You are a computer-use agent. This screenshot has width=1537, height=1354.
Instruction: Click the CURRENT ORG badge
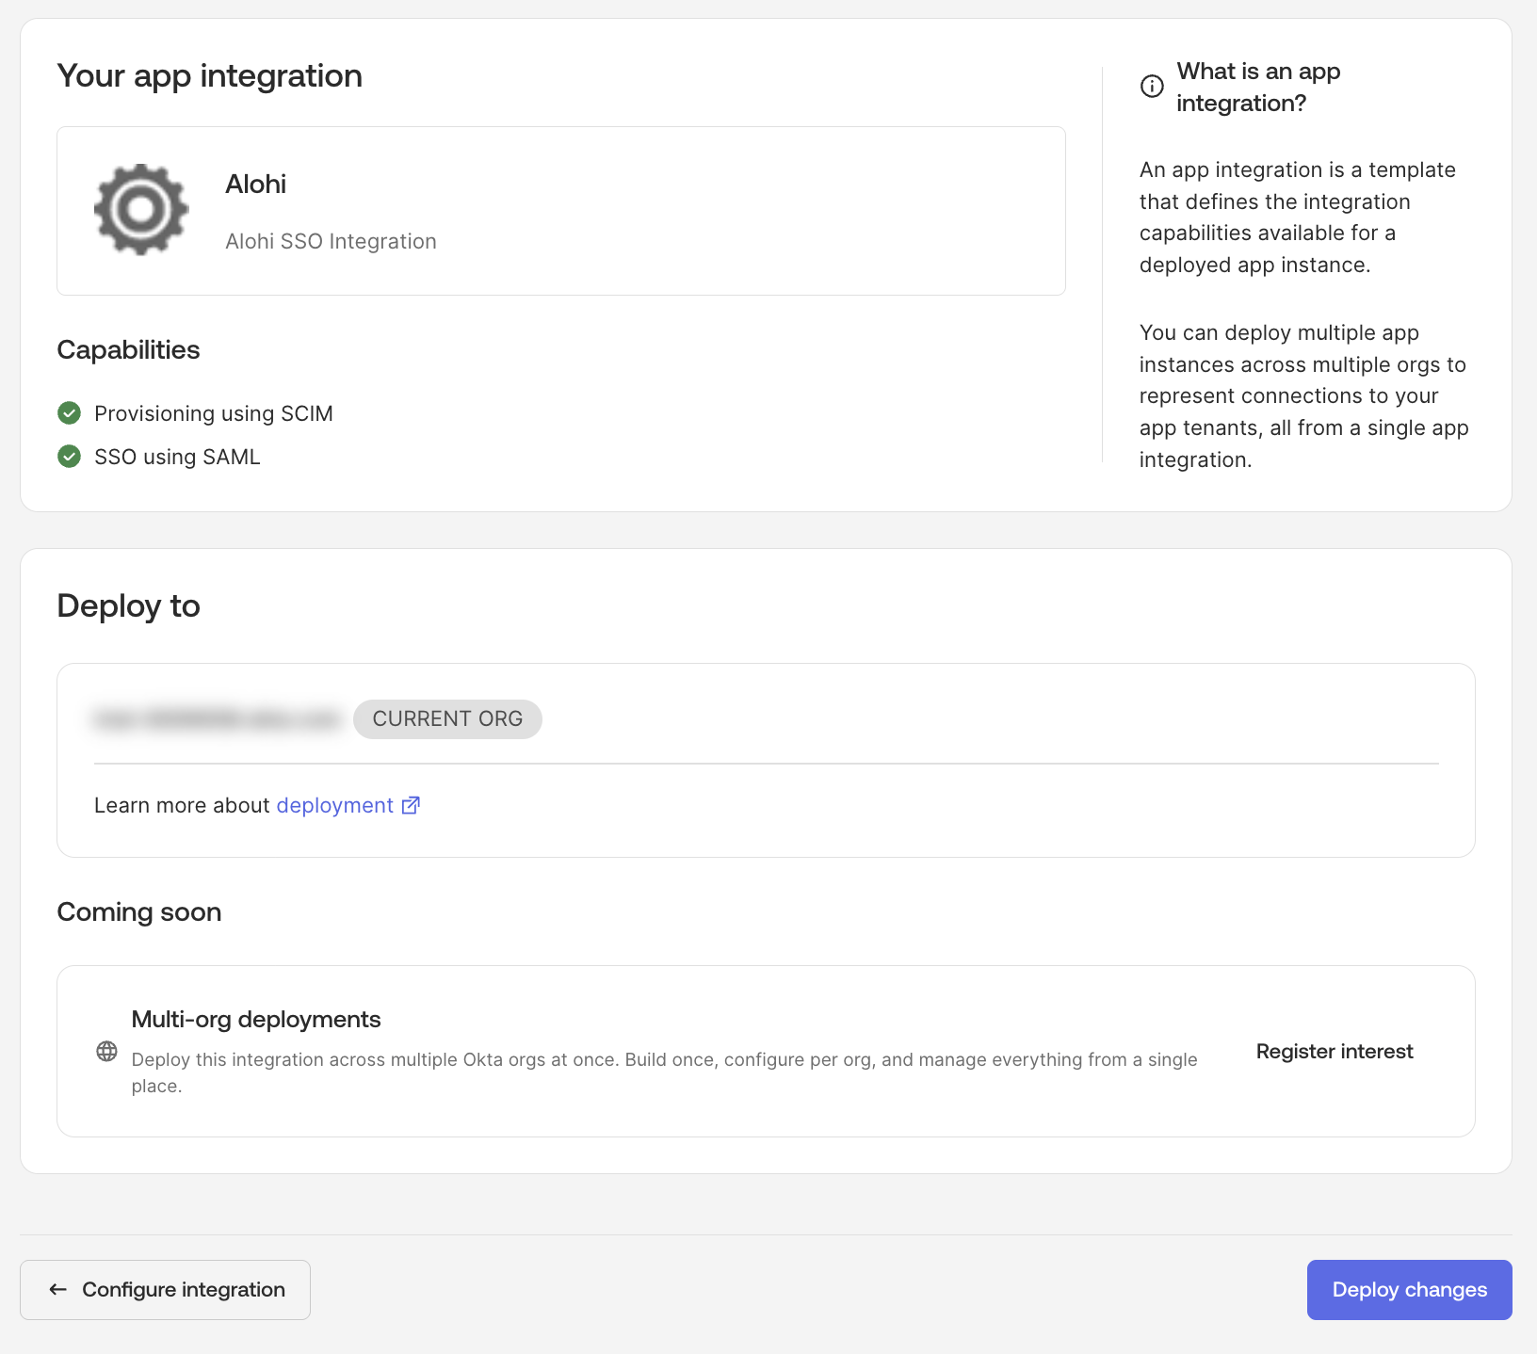coord(447,719)
